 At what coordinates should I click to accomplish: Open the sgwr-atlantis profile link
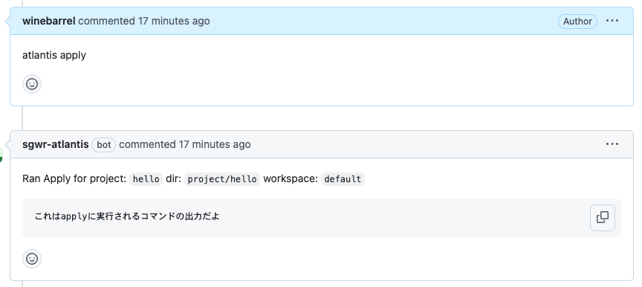[56, 144]
